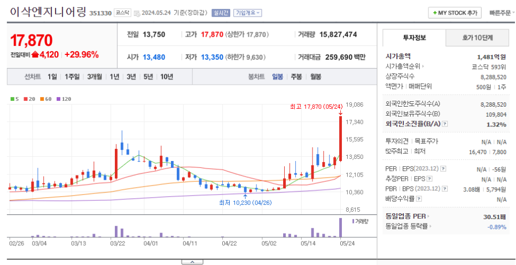Click the purple 120-day moving average legend
The width and height of the screenshot is (516, 265).
point(64,99)
